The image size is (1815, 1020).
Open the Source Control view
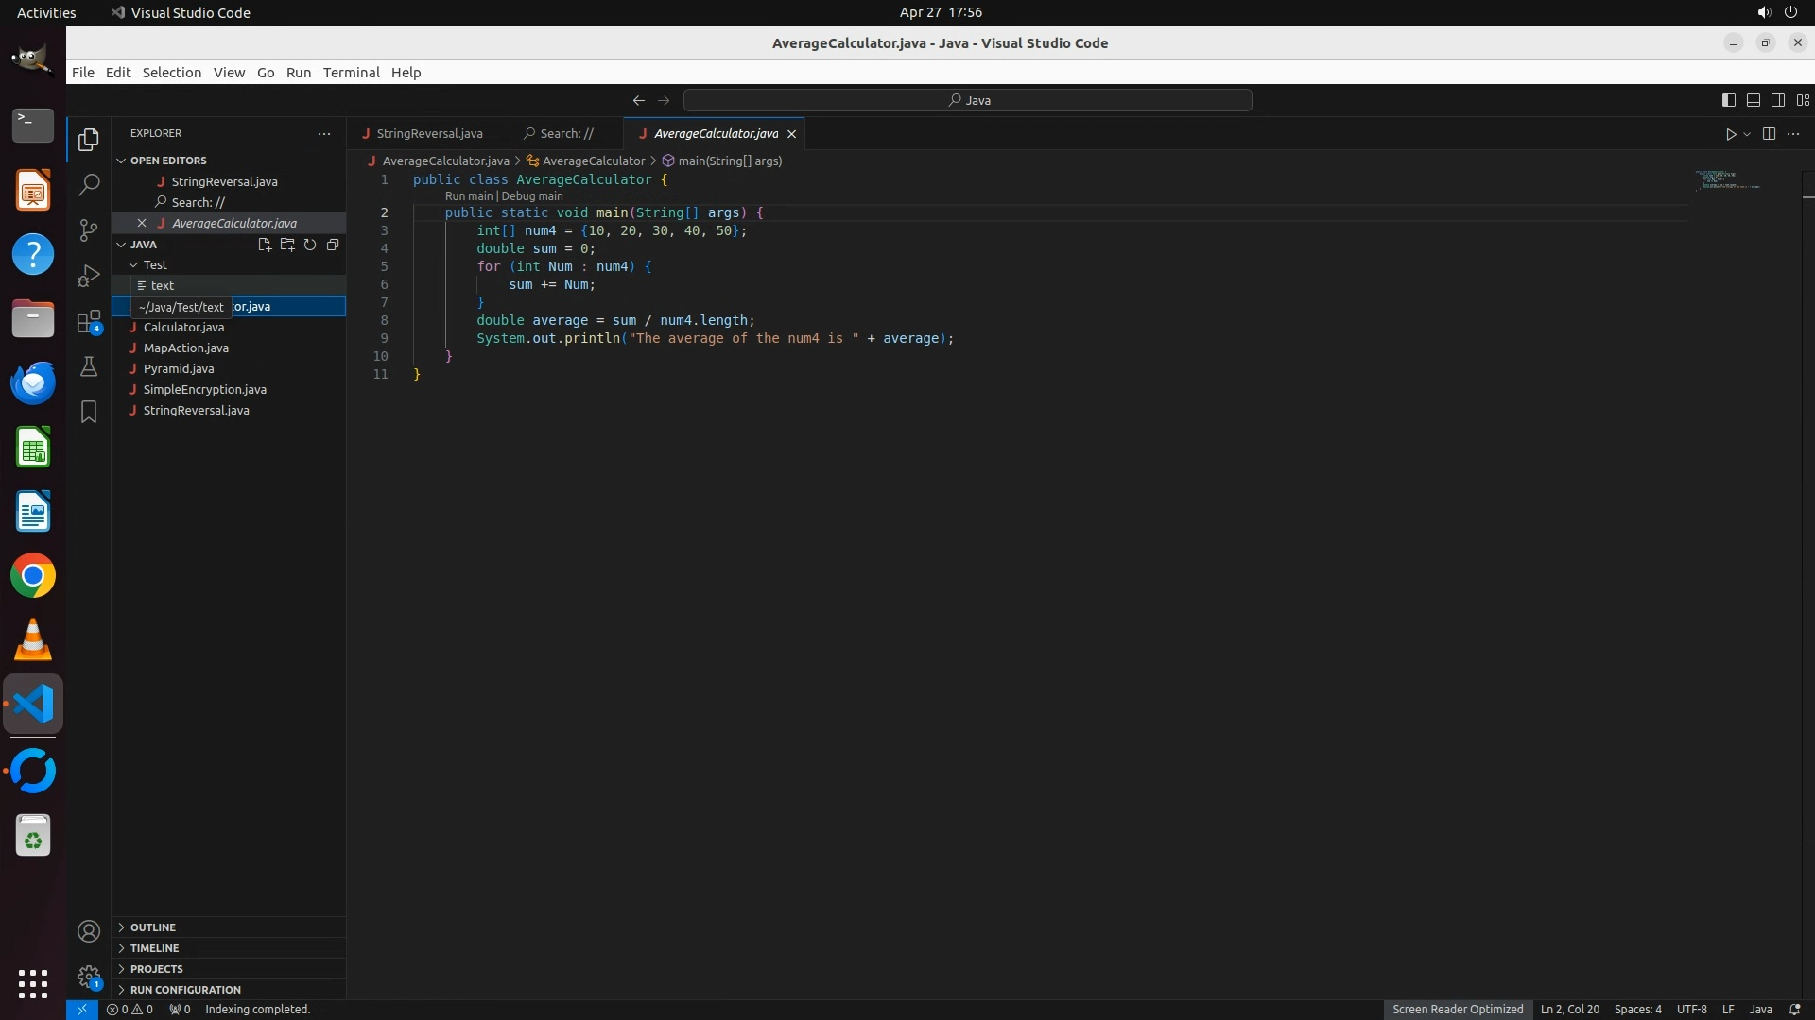[x=89, y=230]
